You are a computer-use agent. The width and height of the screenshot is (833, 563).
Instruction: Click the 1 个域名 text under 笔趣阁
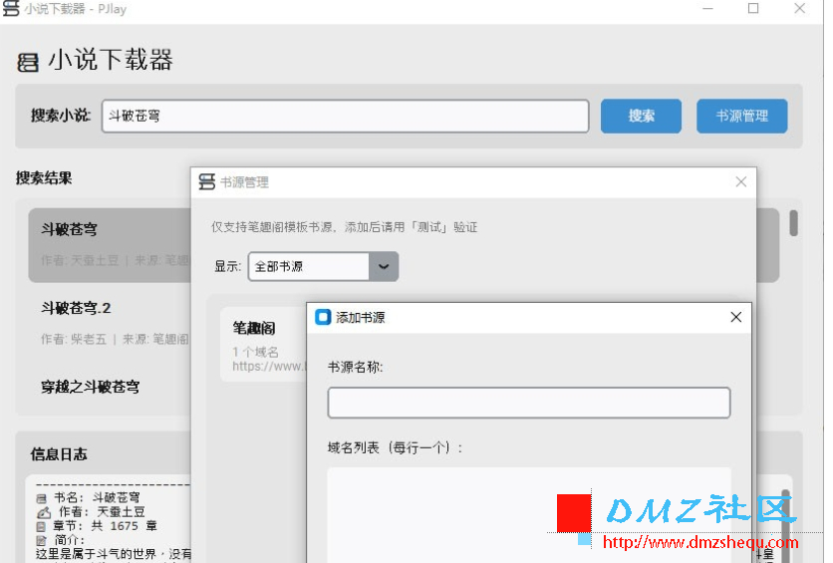tap(255, 352)
